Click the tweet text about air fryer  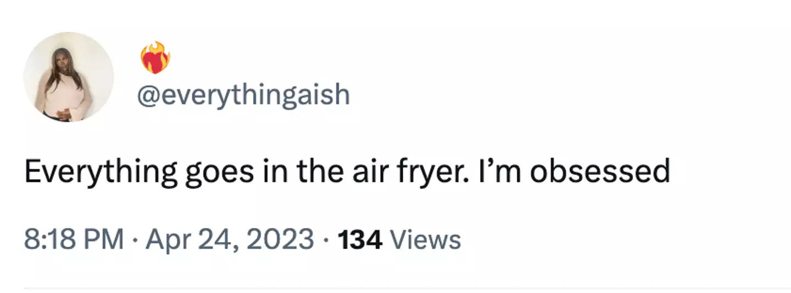point(347,172)
